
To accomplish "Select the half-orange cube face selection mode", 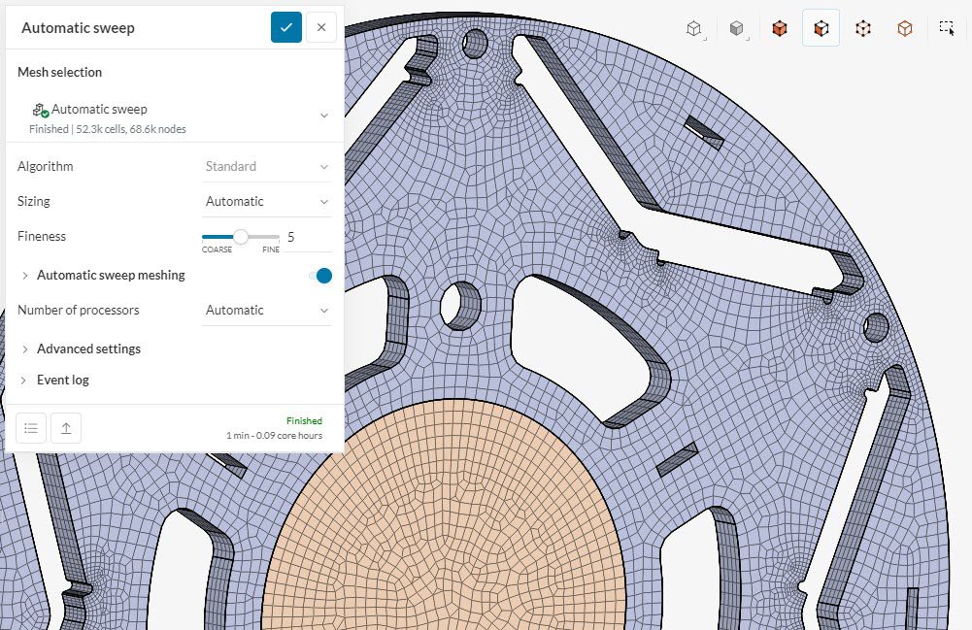I will click(821, 29).
